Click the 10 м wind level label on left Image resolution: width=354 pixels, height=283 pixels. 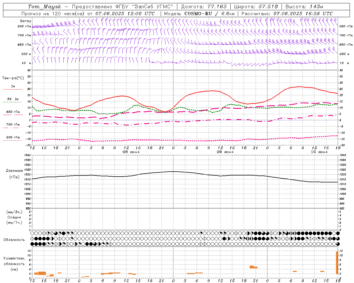[x=27, y=63]
